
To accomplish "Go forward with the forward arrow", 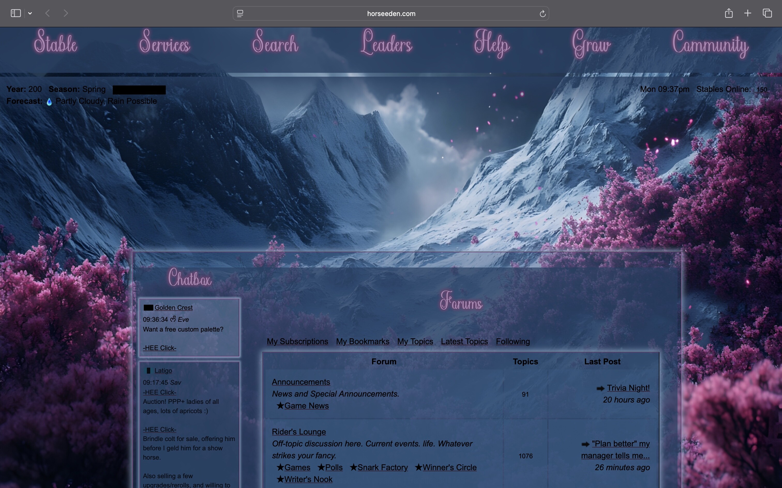I will click(66, 13).
